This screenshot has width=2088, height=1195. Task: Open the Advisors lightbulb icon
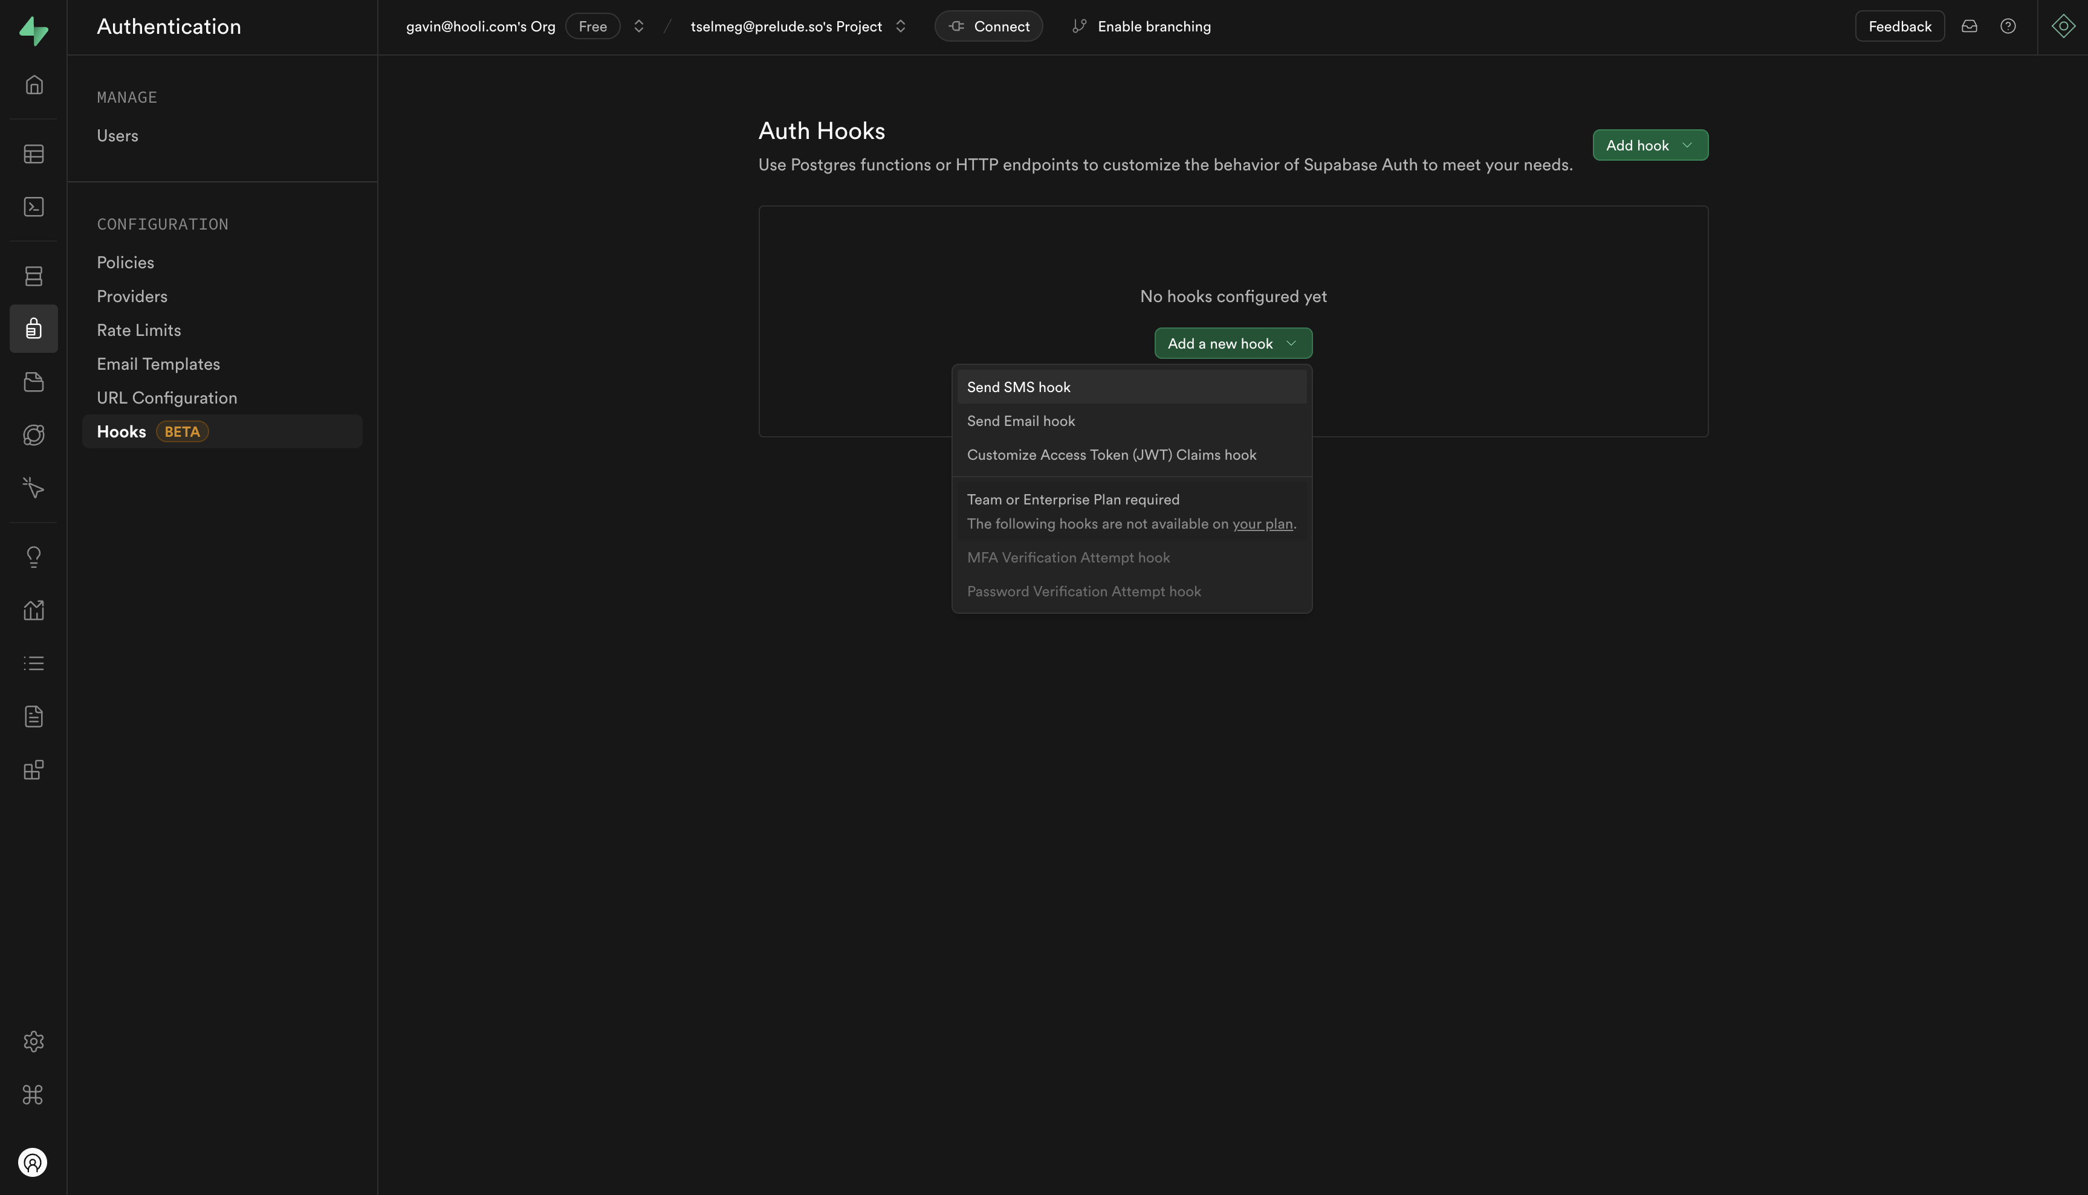point(34,557)
